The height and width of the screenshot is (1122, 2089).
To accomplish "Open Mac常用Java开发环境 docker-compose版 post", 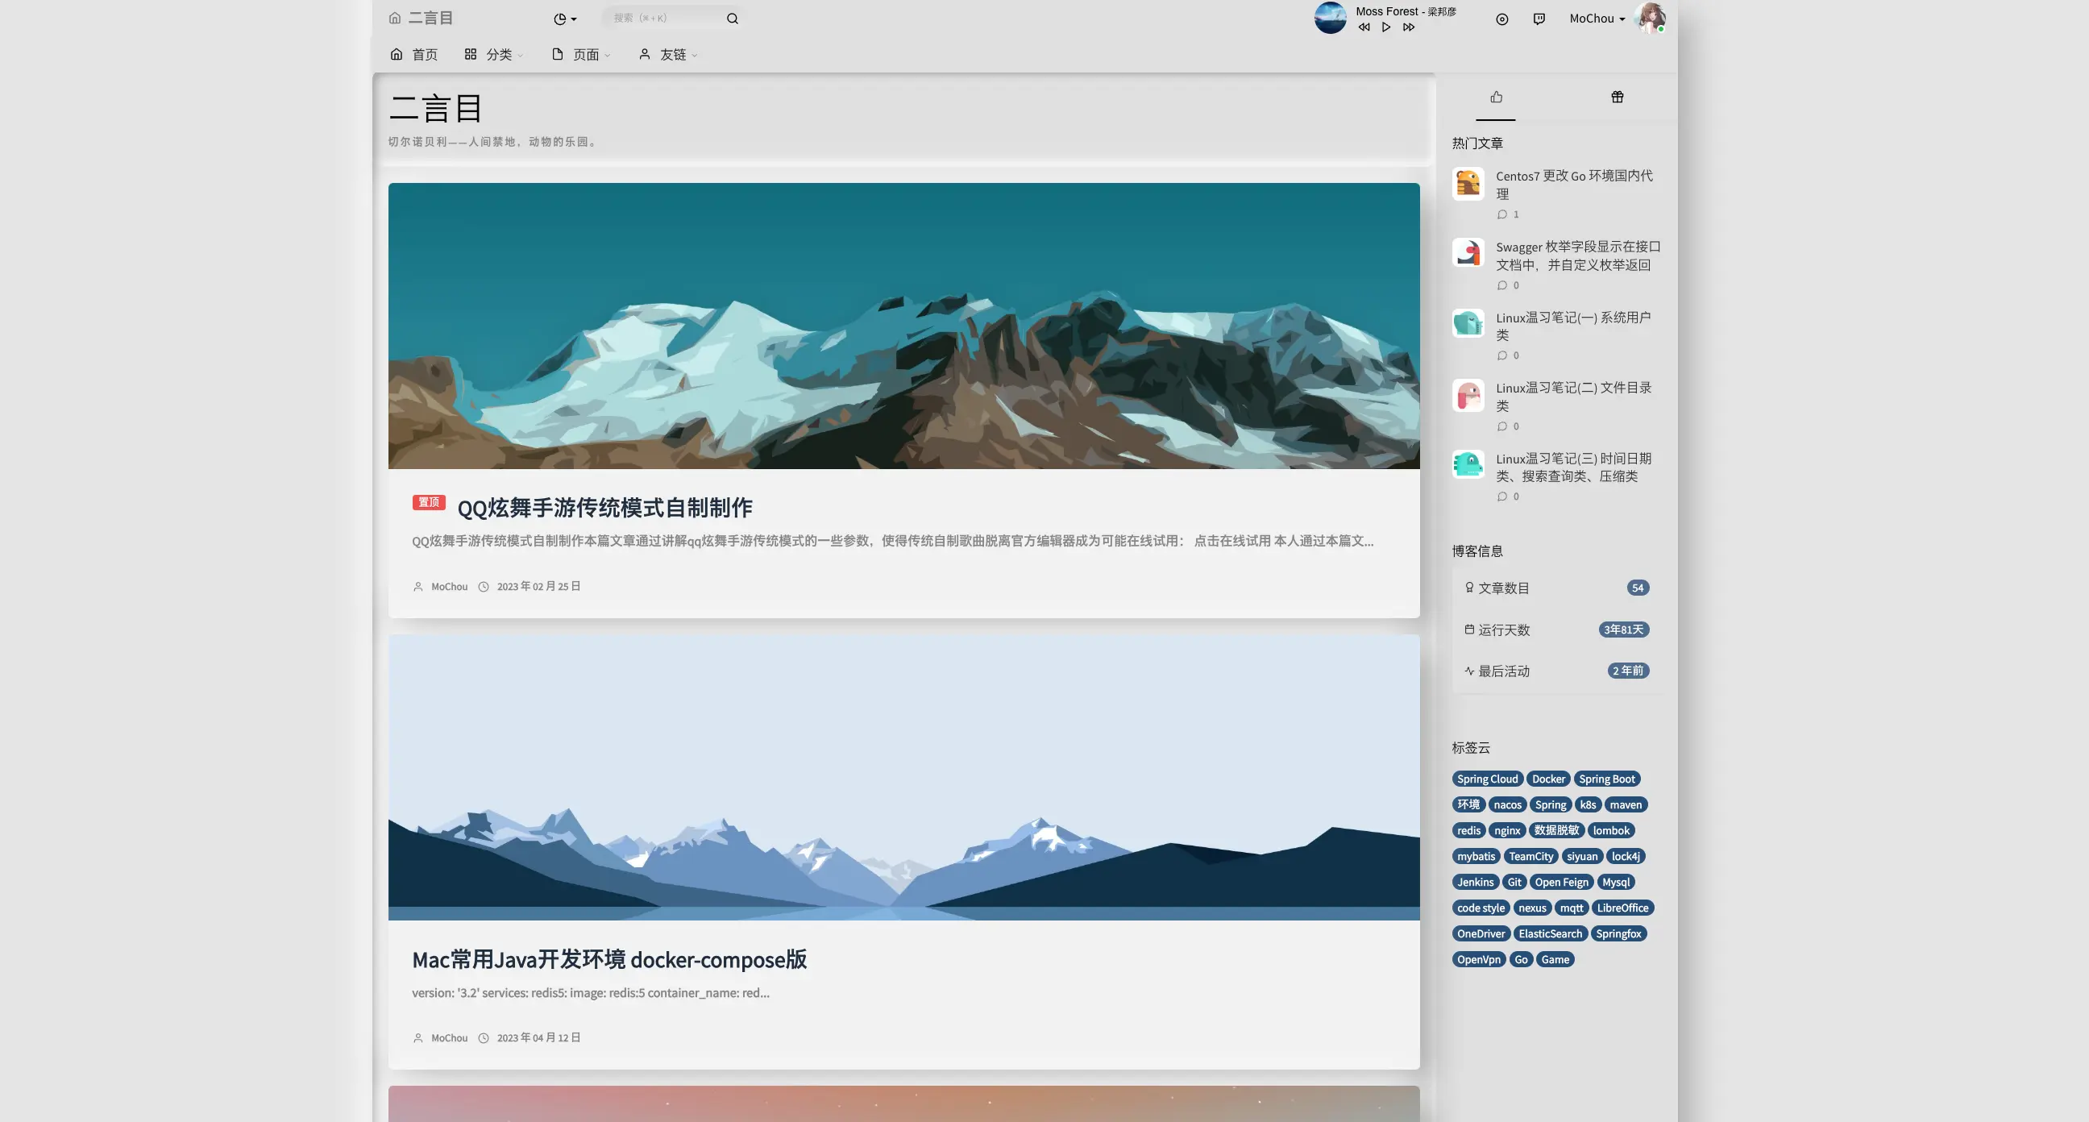I will (609, 960).
